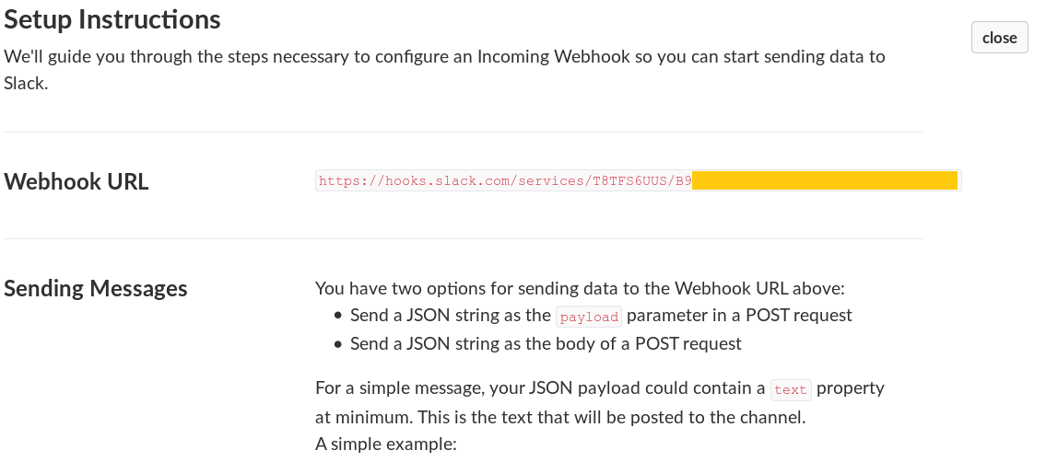This screenshot has height=462, width=1046.
Task: Click the red payload code label
Action: pyautogui.click(x=589, y=317)
